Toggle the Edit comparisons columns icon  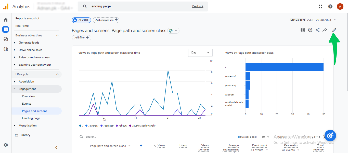[303, 30]
